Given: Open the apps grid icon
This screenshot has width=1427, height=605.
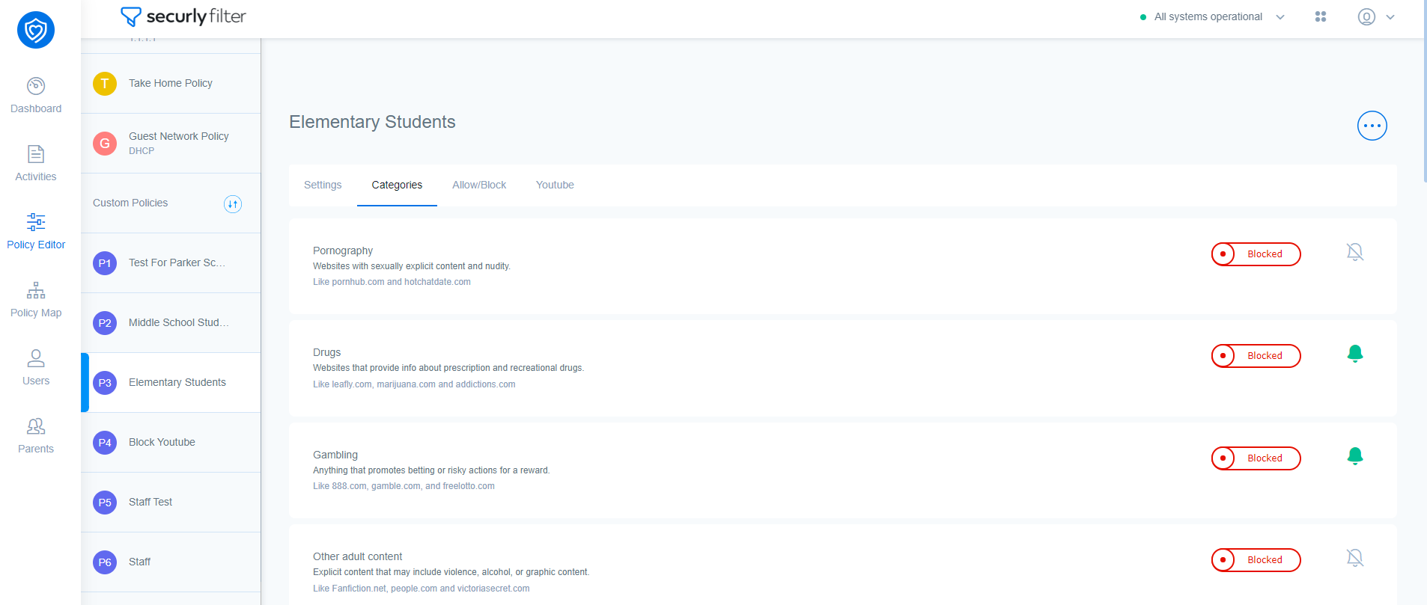Looking at the screenshot, I should point(1321,16).
